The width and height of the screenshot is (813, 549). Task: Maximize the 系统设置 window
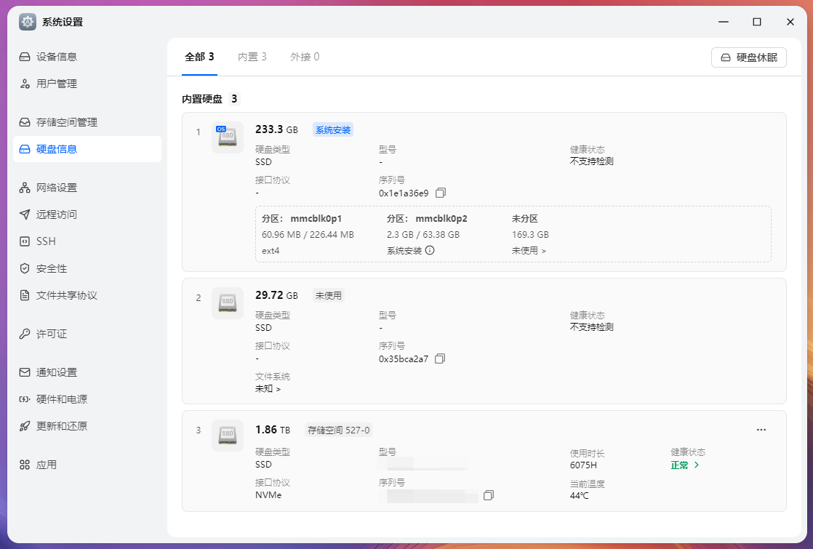pyautogui.click(x=757, y=22)
